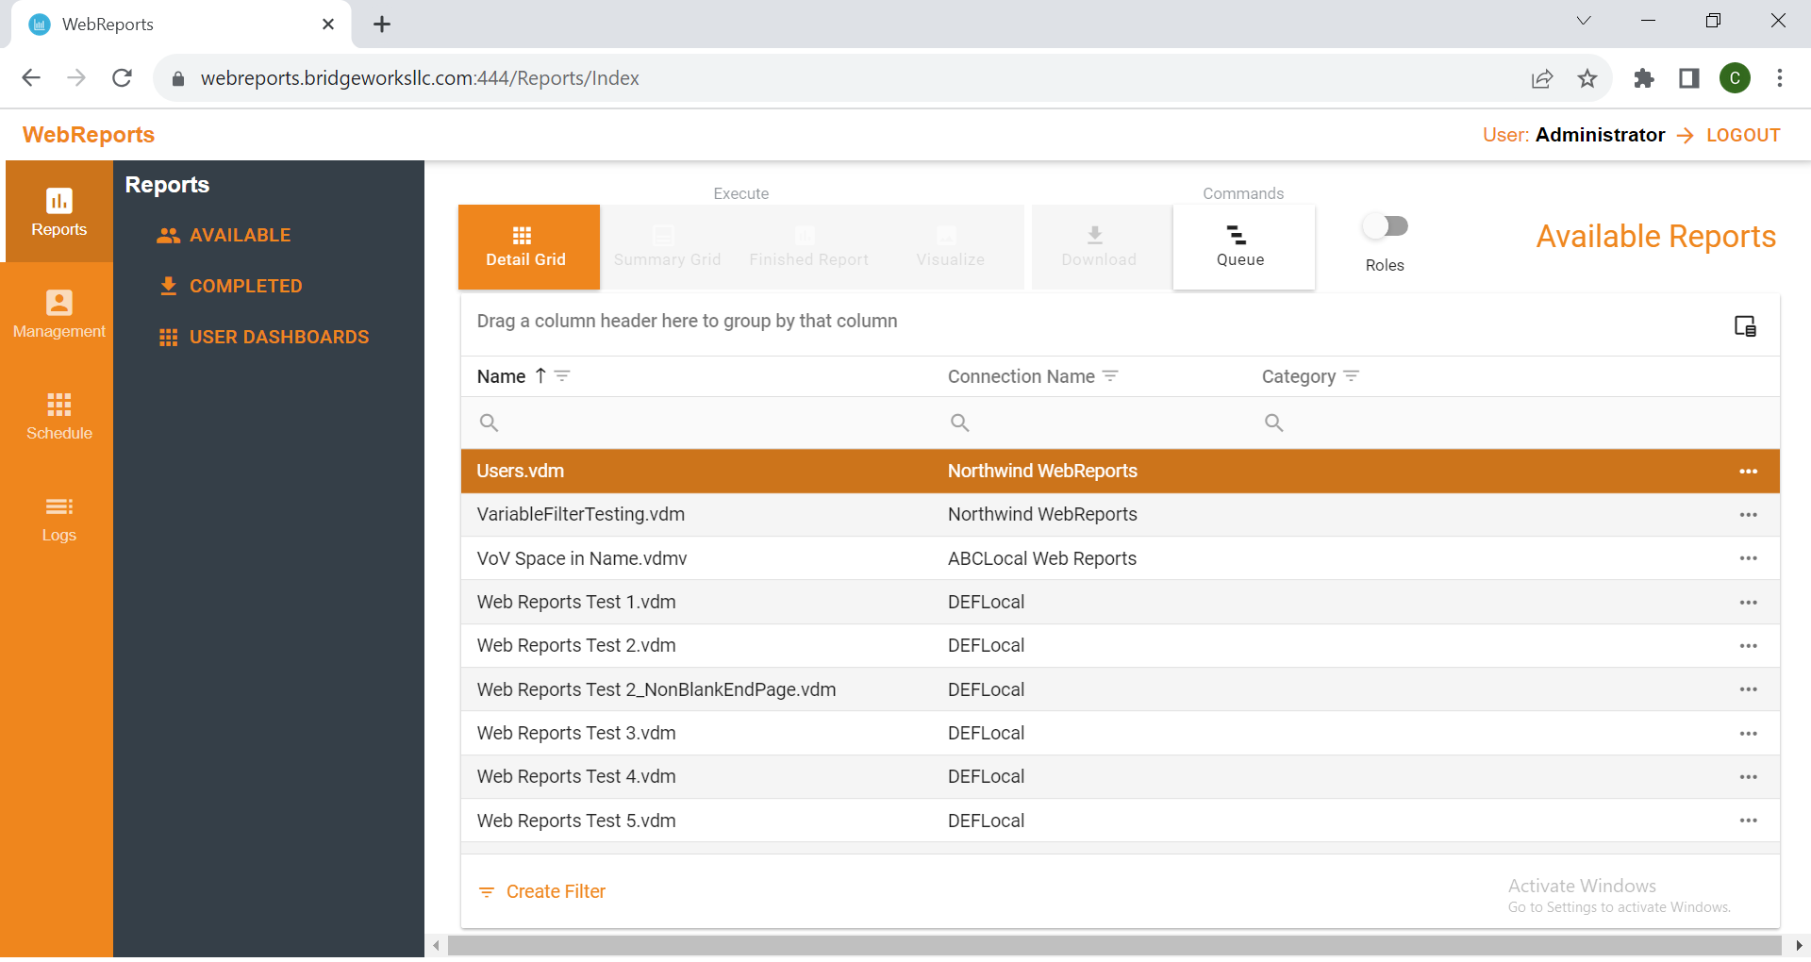Image resolution: width=1811 pixels, height=962 pixels.
Task: Click the horizontal scrollbar thumb
Action: click(1114, 945)
